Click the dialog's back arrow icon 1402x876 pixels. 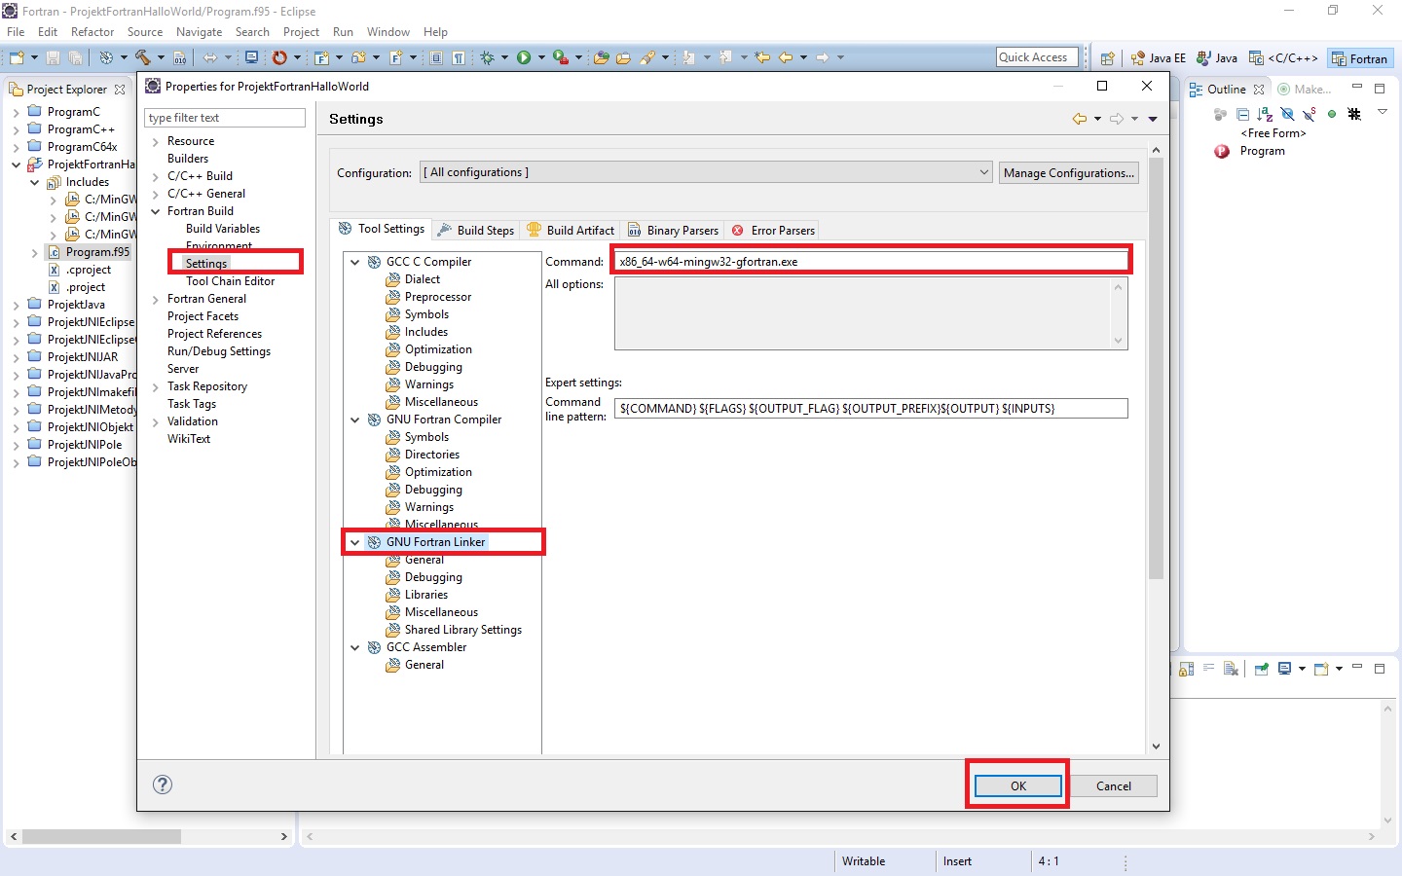click(1079, 119)
